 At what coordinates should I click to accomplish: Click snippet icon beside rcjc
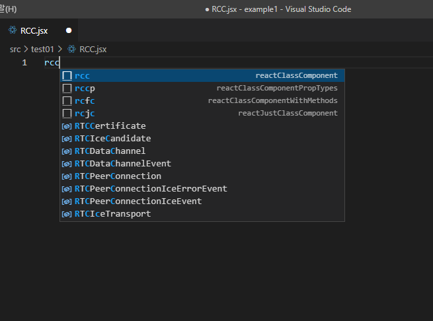point(67,114)
